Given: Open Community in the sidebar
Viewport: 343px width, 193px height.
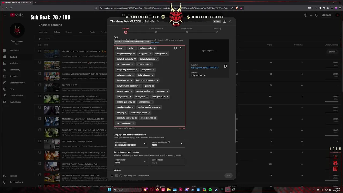Looking at the screenshot, I should point(17,70).
